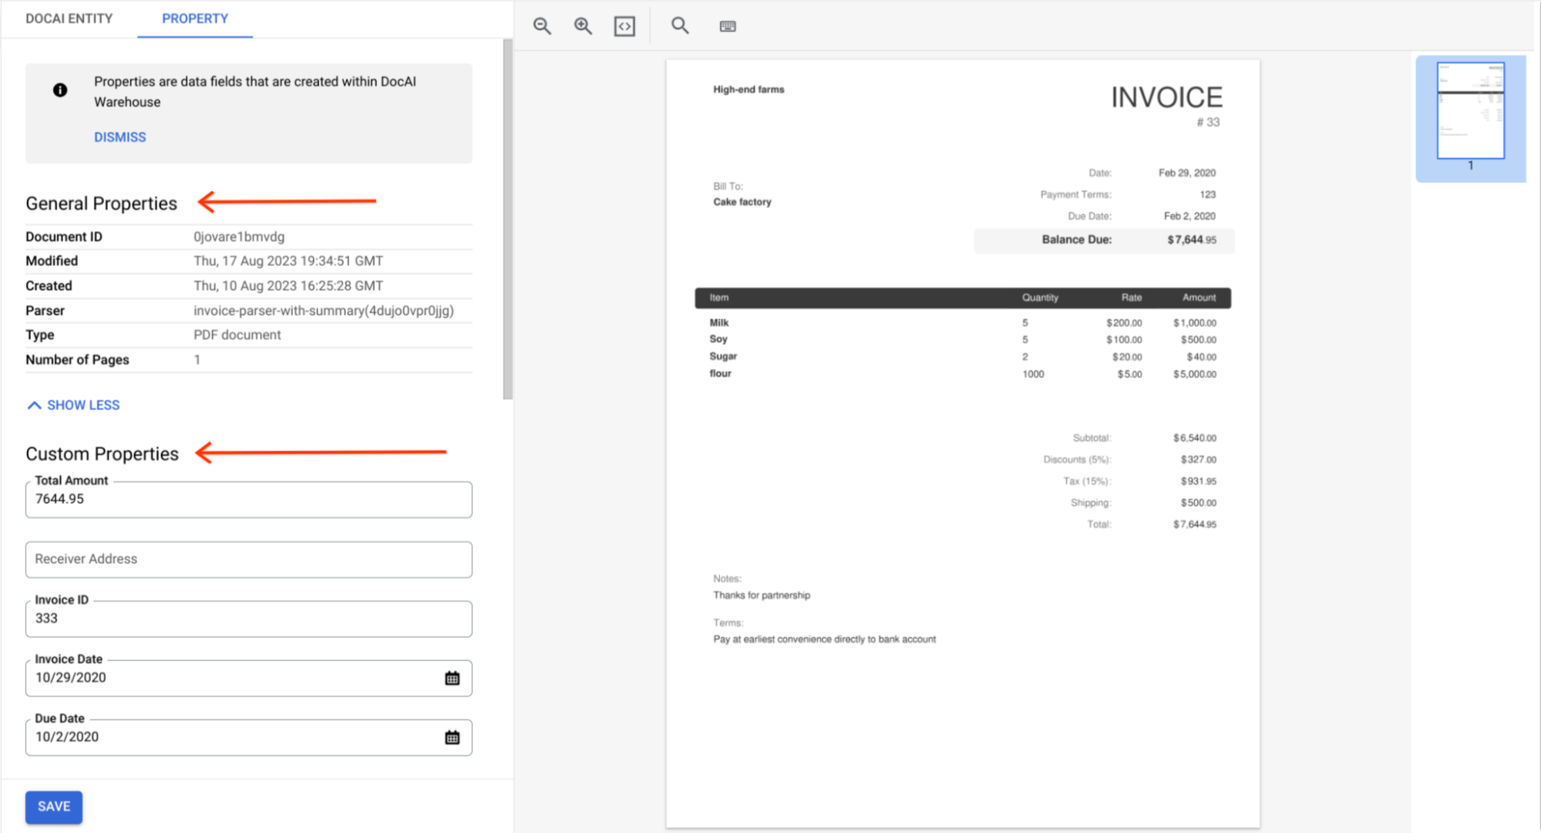Click the info icon in properties notice
This screenshot has width=1541, height=833.
pos(60,90)
